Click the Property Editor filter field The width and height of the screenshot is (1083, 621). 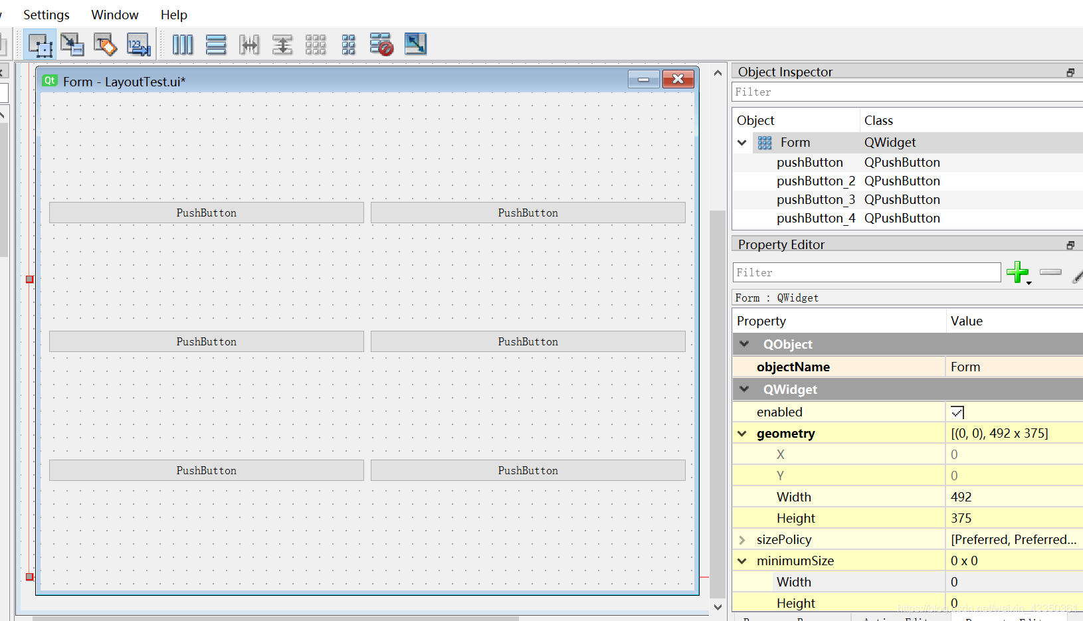tap(867, 272)
